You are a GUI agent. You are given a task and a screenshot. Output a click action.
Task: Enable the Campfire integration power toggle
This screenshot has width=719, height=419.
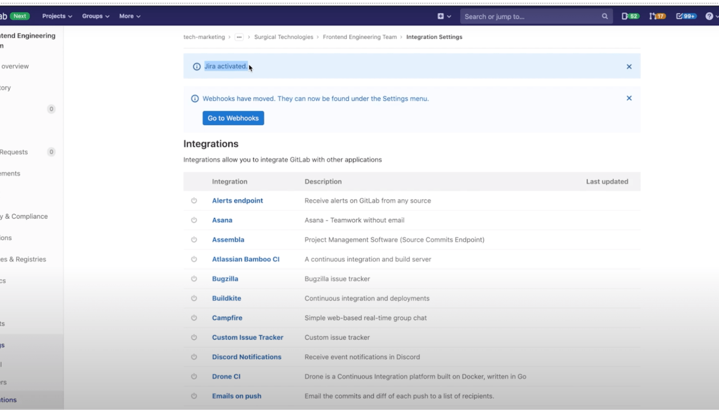coord(194,317)
